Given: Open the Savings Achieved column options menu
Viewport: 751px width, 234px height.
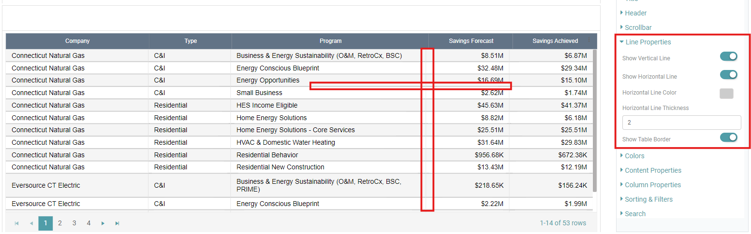Looking at the screenshot, I should 589,41.
